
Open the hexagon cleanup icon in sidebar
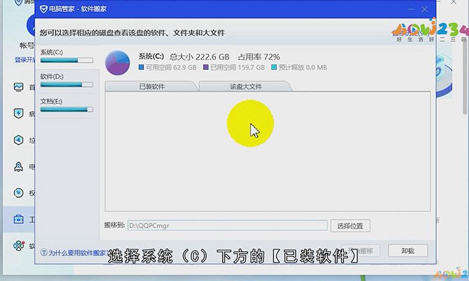pyautogui.click(x=18, y=140)
